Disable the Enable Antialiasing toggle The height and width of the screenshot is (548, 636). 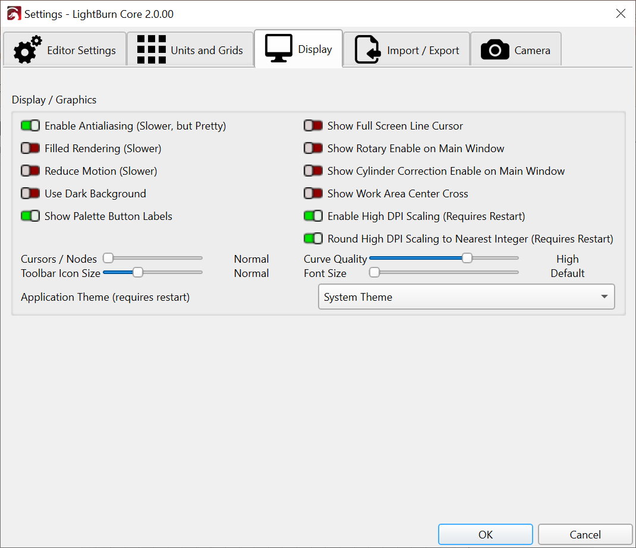(x=30, y=126)
